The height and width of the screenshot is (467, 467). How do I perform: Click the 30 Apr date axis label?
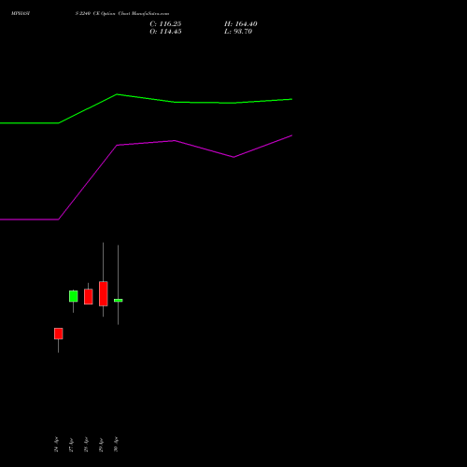click(x=116, y=445)
